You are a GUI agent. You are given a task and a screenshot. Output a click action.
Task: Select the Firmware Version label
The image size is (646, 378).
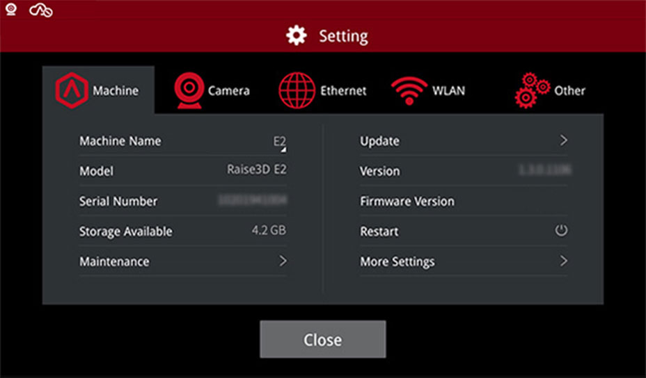[407, 201]
